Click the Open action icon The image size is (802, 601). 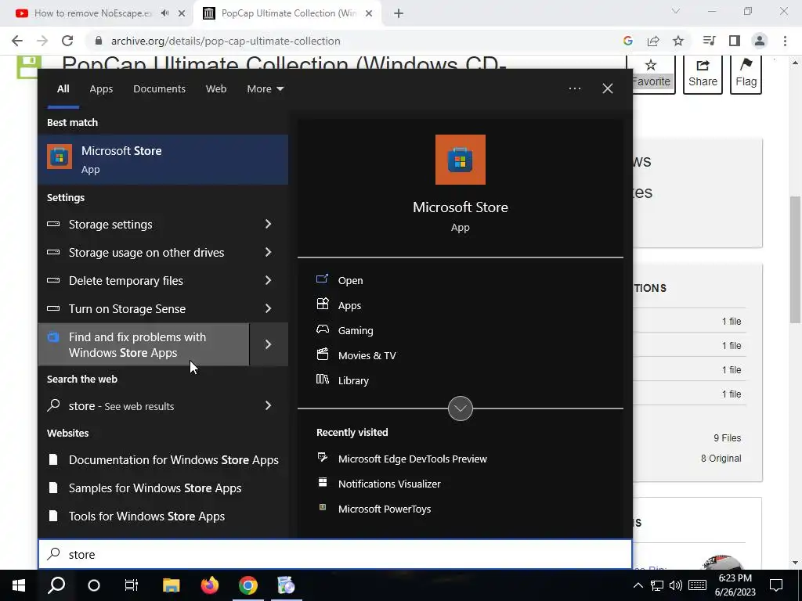(322, 279)
